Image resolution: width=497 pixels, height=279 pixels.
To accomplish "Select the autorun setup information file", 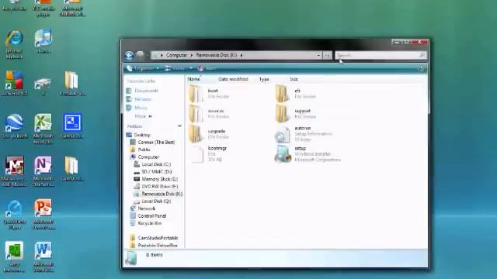I will 304,134.
